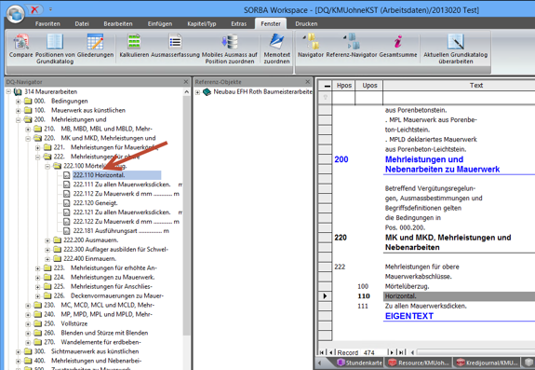Click the DQ-Navigator scrollbar up arrow
This screenshot has height=370, width=535.
[186, 92]
